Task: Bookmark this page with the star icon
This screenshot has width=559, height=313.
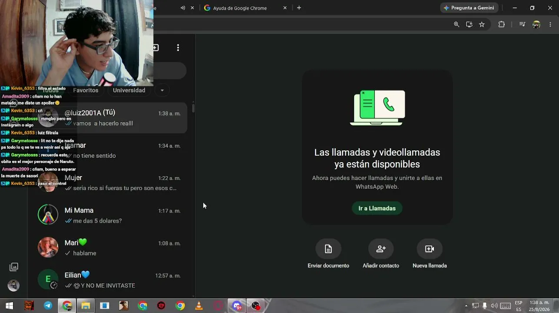Action: [482, 25]
